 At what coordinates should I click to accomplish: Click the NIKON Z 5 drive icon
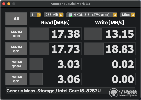click(70, 15)
